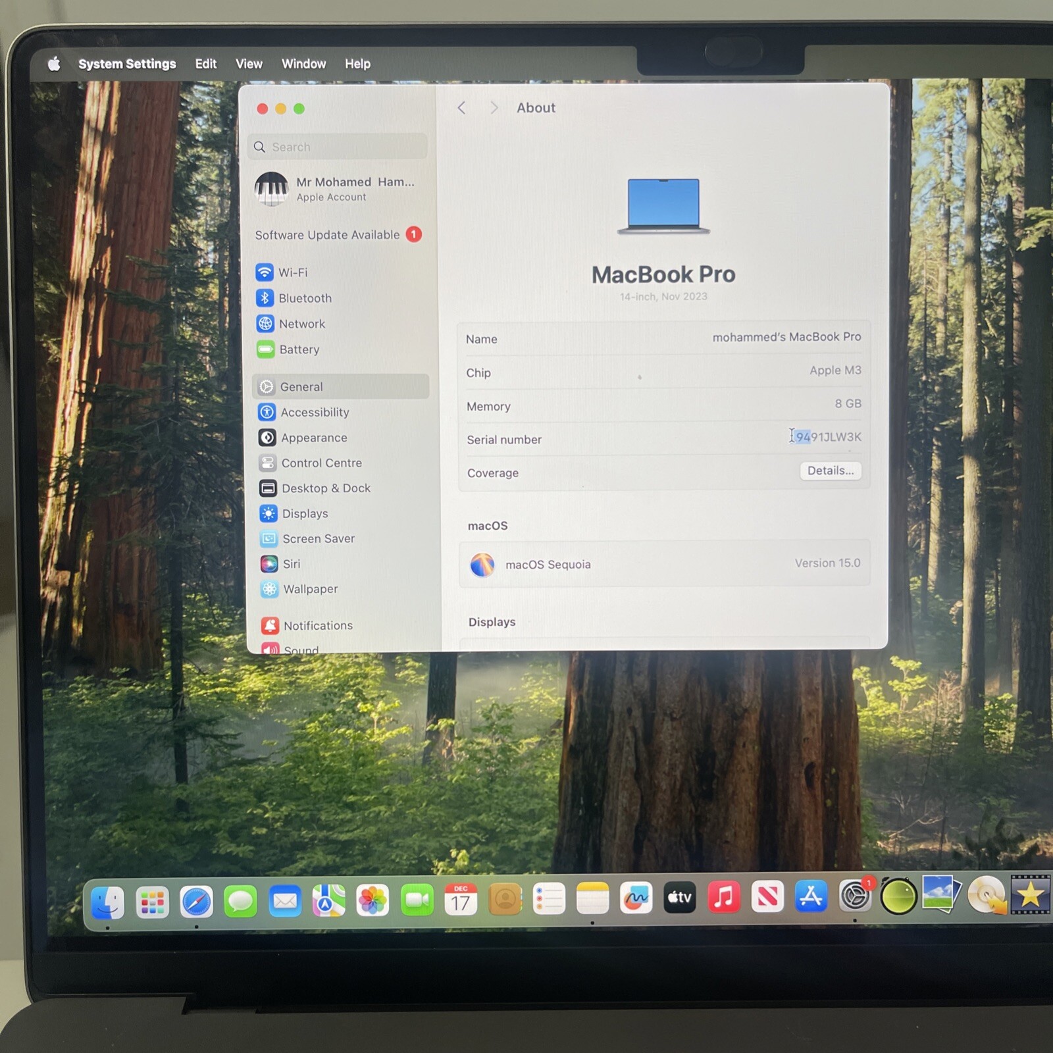
Task: Open Siri settings
Action: [x=280, y=564]
